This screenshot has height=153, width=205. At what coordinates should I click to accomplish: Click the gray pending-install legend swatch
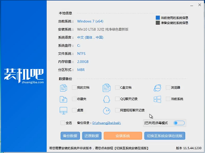click(x=158, y=23)
